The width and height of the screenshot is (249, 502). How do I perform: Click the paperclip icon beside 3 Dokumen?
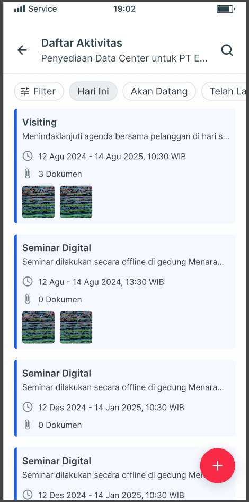(28, 174)
